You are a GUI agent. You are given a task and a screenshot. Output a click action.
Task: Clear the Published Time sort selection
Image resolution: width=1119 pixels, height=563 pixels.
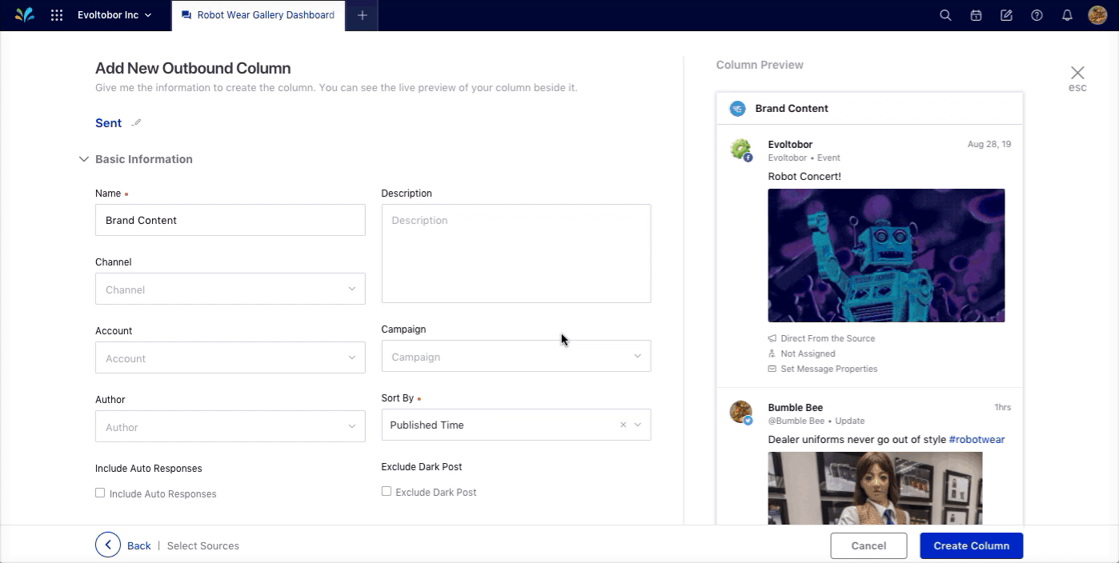pos(623,425)
